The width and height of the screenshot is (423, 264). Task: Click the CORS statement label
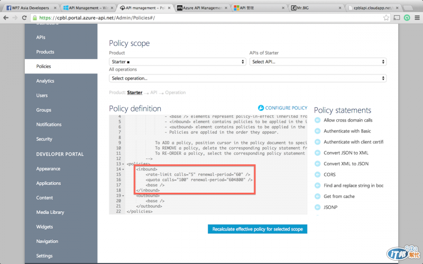click(329, 175)
